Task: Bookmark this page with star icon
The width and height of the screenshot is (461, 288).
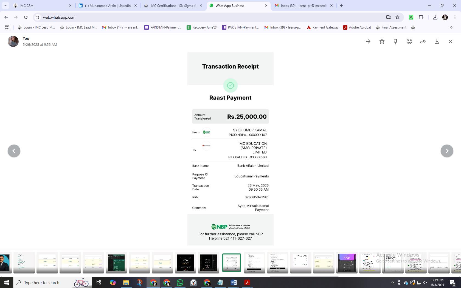Action: (x=397, y=17)
